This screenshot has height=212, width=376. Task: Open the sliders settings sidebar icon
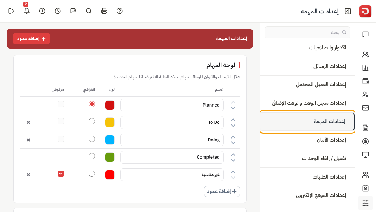pos(365,203)
